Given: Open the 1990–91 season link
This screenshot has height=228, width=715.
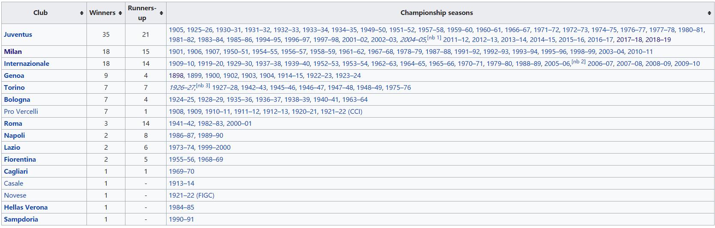Looking at the screenshot, I should pyautogui.click(x=182, y=219).
